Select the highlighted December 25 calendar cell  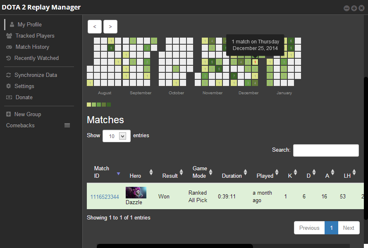tap(255, 62)
